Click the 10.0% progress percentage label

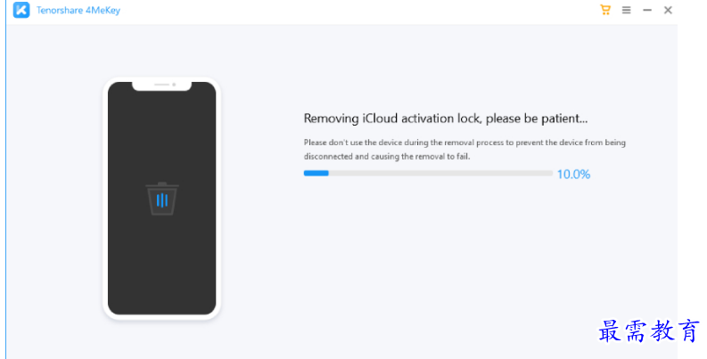click(573, 175)
